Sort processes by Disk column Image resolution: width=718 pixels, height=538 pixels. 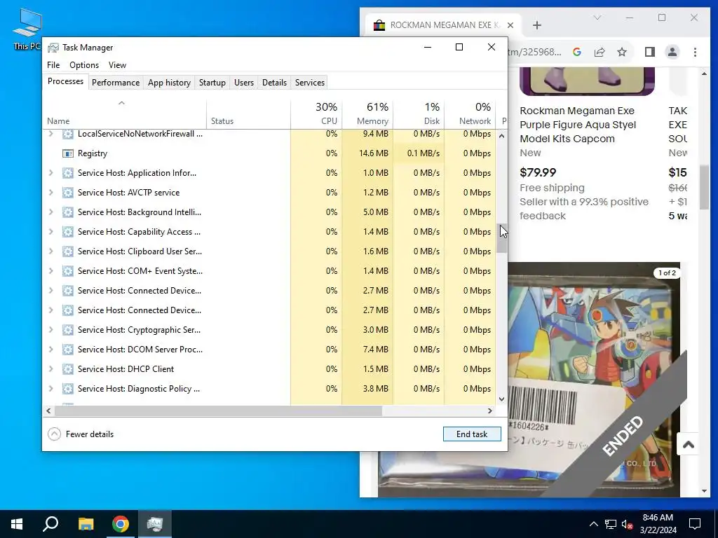click(x=419, y=113)
